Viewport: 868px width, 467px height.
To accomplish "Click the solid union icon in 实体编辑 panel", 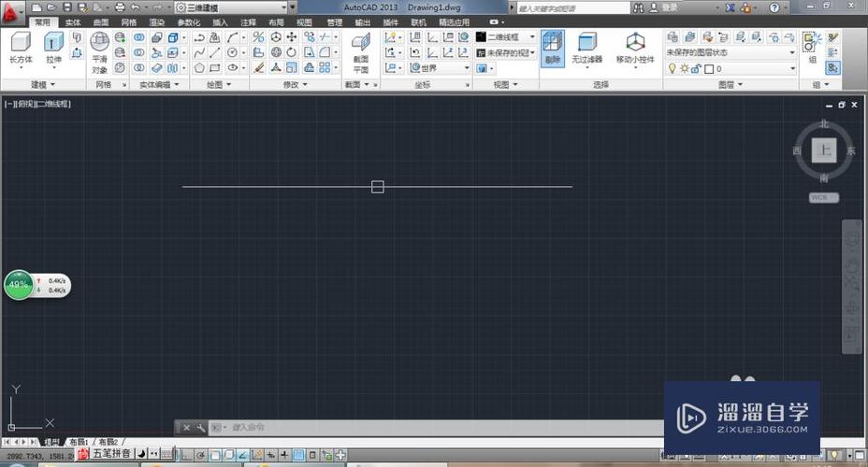I will tap(139, 37).
